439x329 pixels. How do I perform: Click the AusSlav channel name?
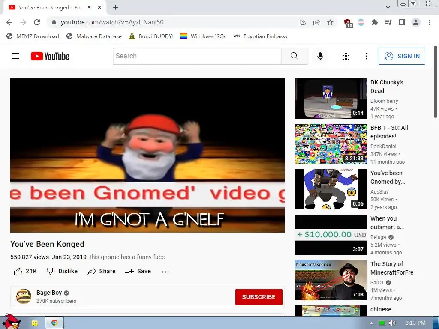pos(380,191)
